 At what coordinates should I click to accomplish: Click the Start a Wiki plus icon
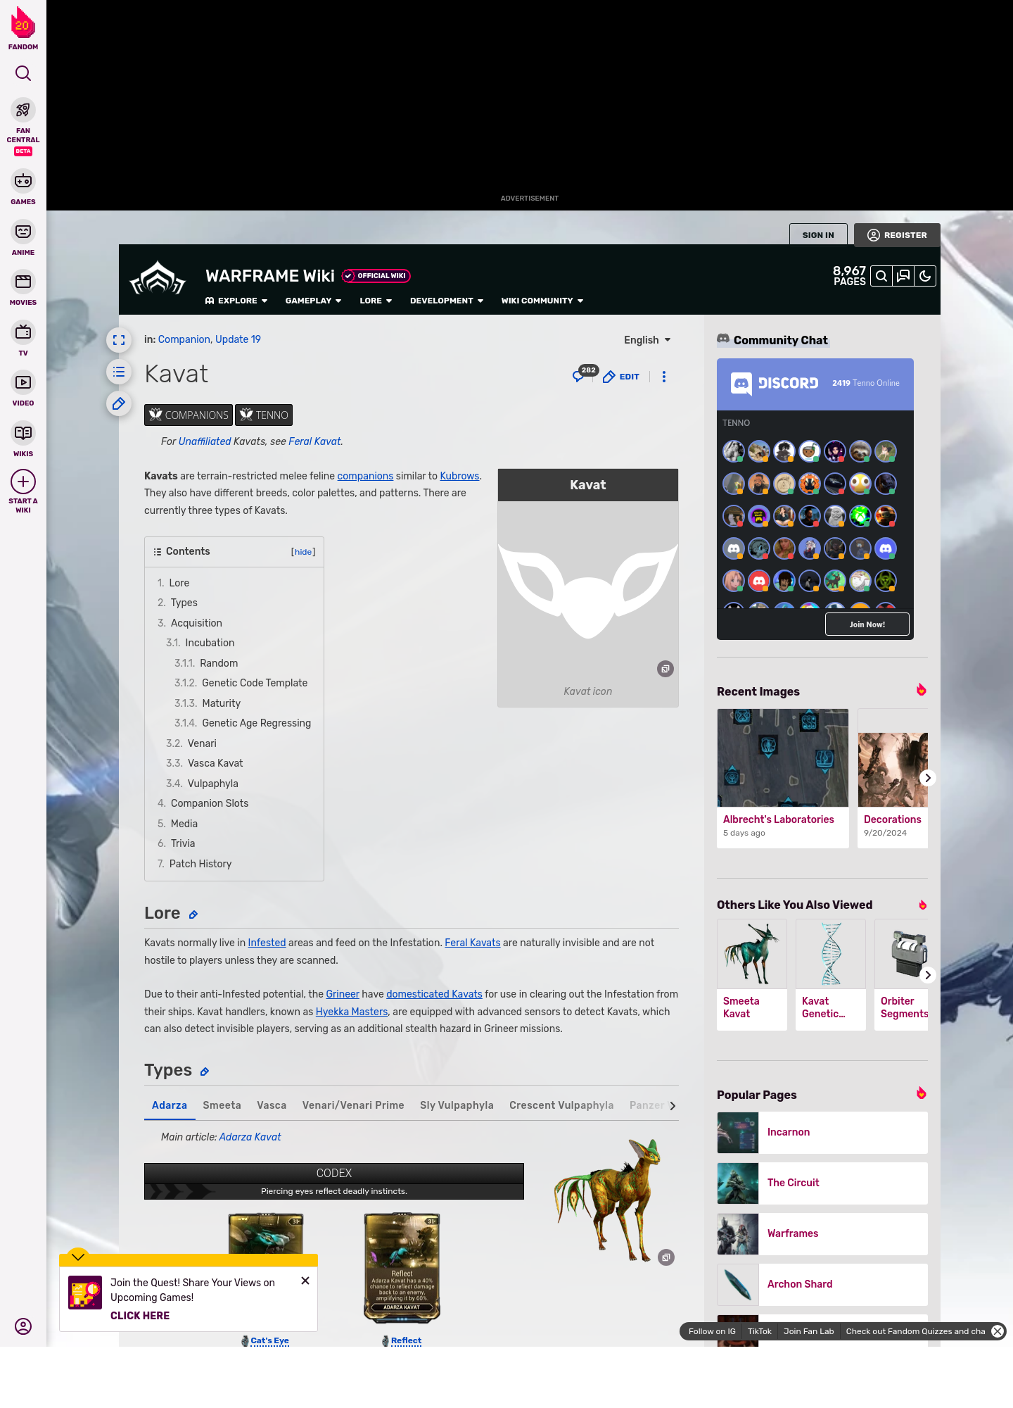23,482
